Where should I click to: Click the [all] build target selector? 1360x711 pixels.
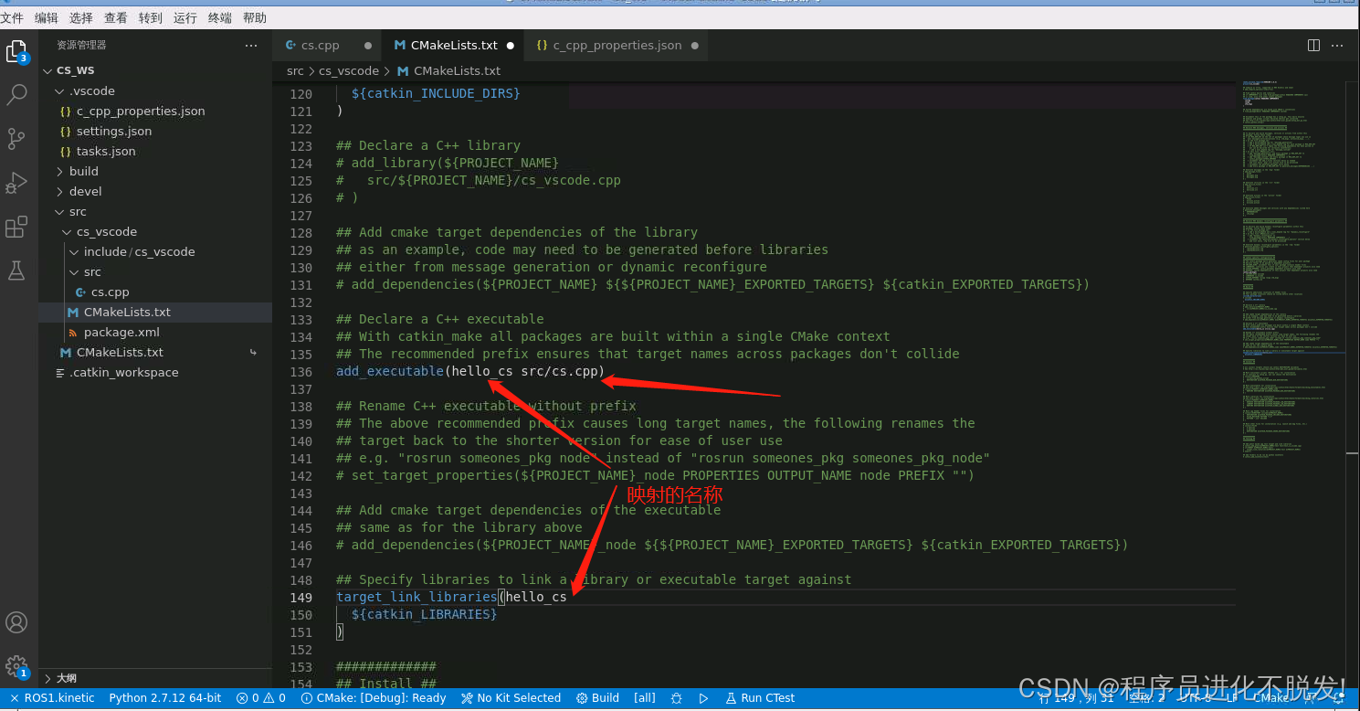(x=645, y=698)
